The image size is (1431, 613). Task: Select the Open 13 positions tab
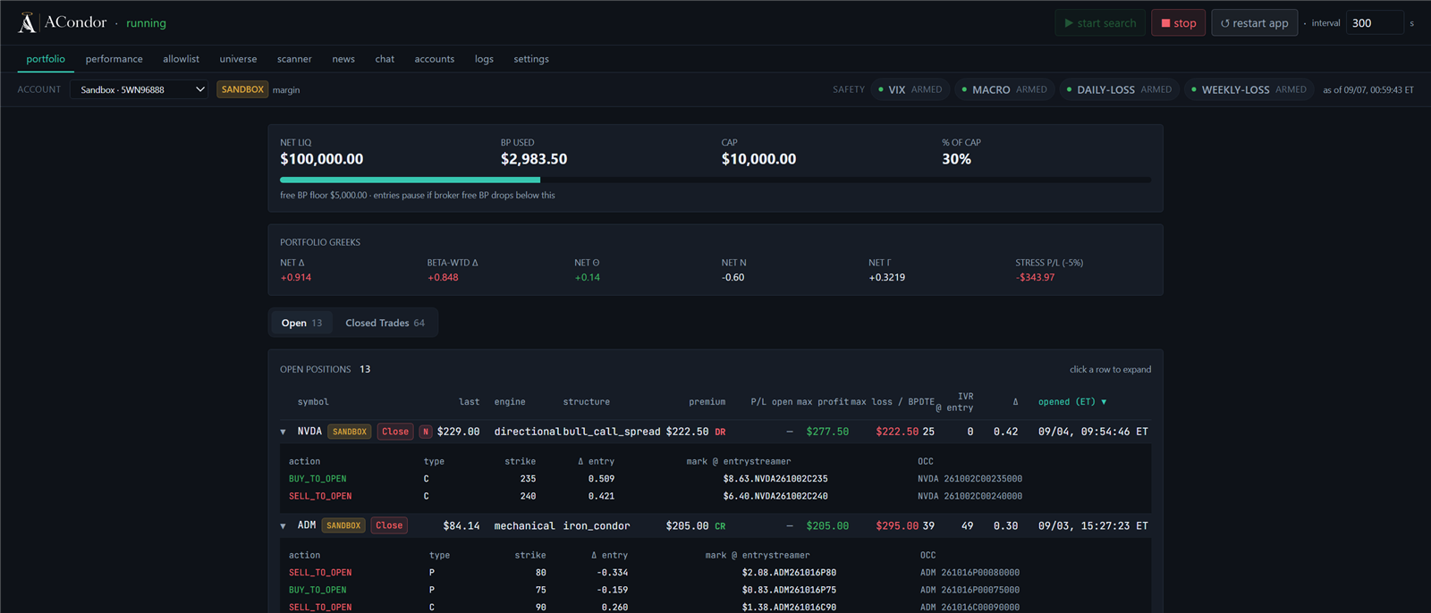click(301, 323)
